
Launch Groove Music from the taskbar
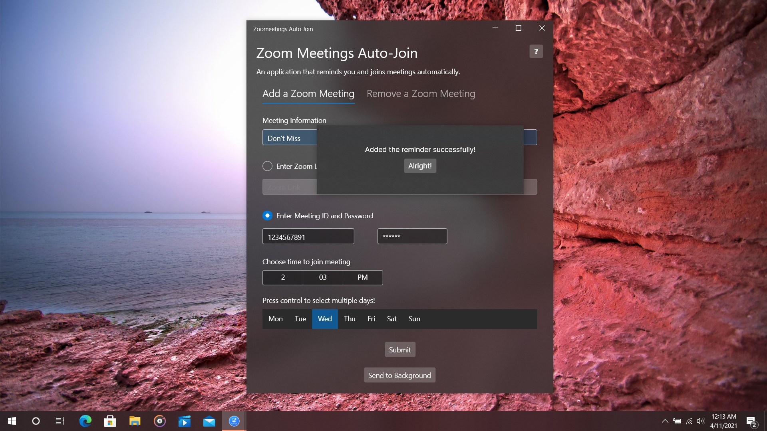tap(159, 421)
